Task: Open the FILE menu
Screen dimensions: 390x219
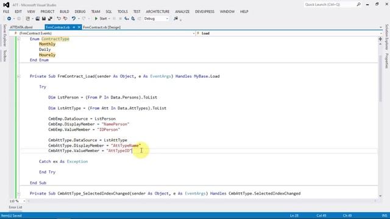Action: [x=6, y=12]
